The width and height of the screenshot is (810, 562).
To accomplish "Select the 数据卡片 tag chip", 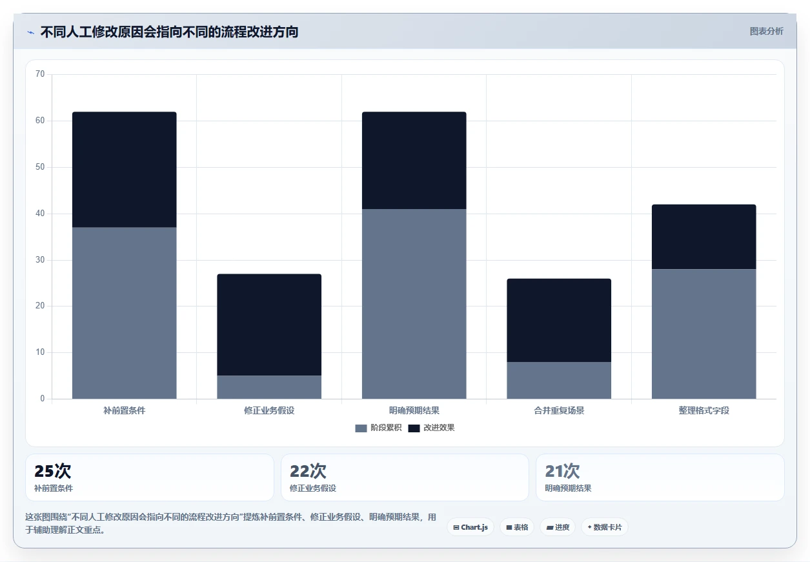I will 605,527.
